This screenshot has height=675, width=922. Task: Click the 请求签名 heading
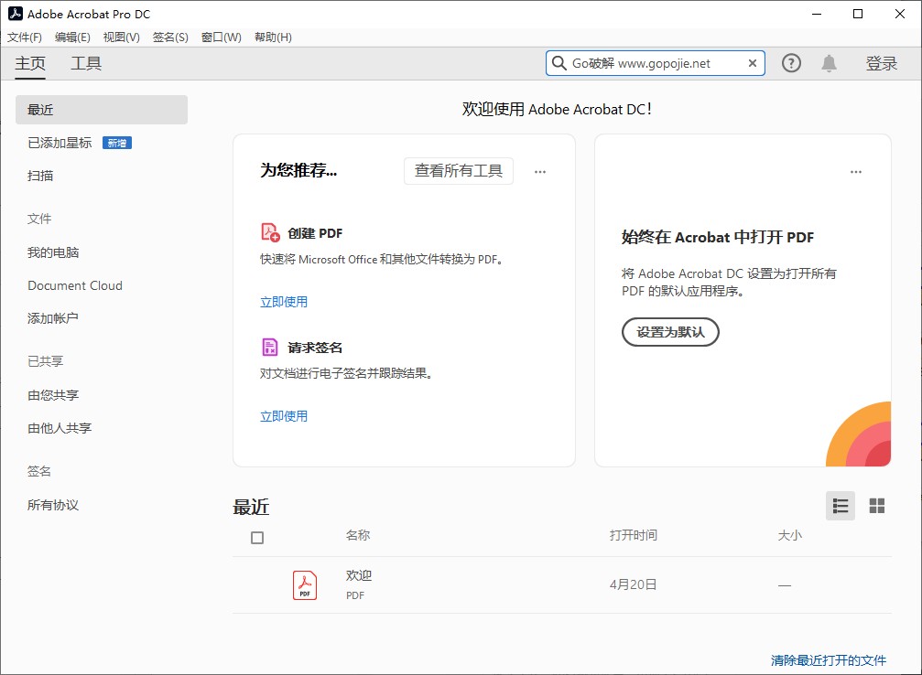tap(315, 348)
